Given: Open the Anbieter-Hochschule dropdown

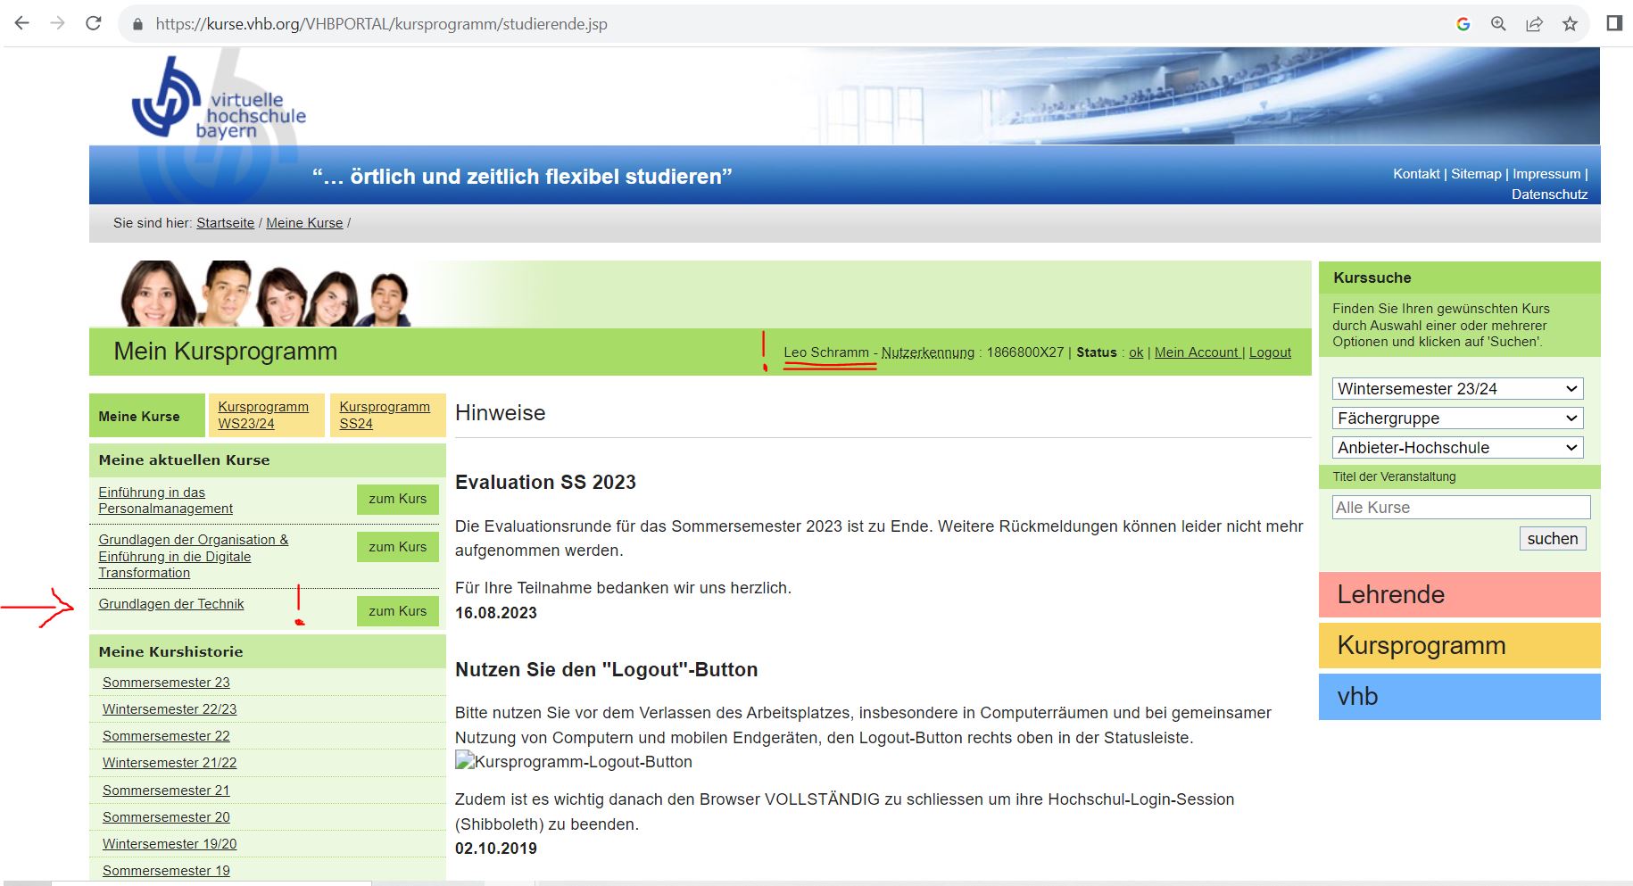Looking at the screenshot, I should [x=1457, y=448].
